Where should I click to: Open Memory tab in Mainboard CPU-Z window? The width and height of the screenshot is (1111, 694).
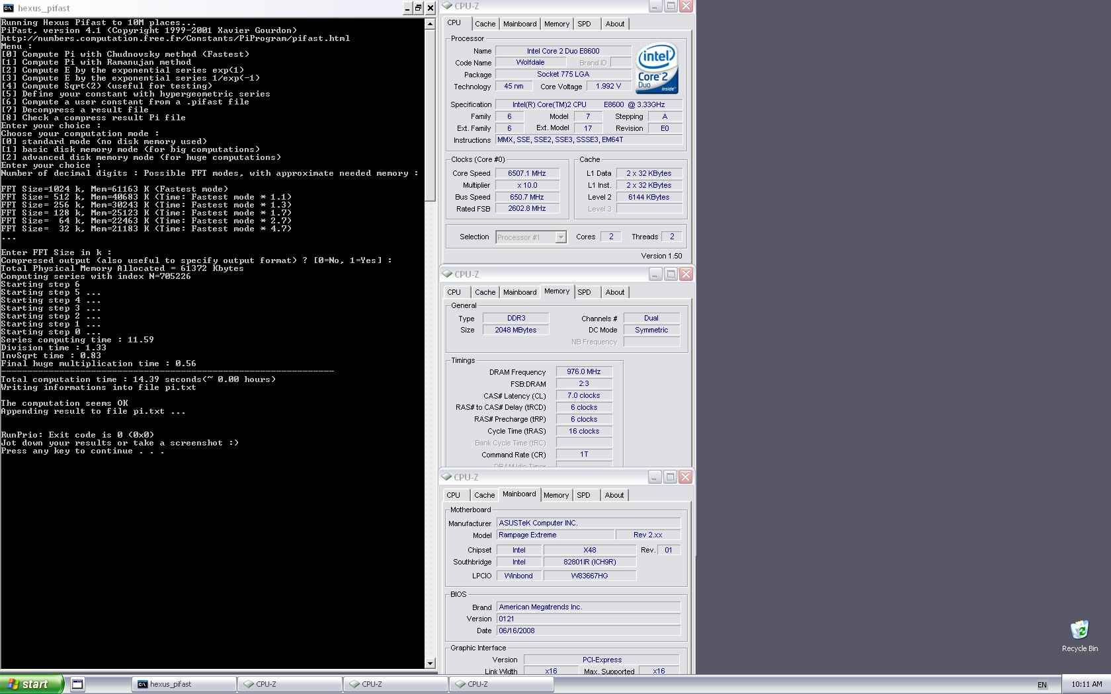(x=556, y=495)
